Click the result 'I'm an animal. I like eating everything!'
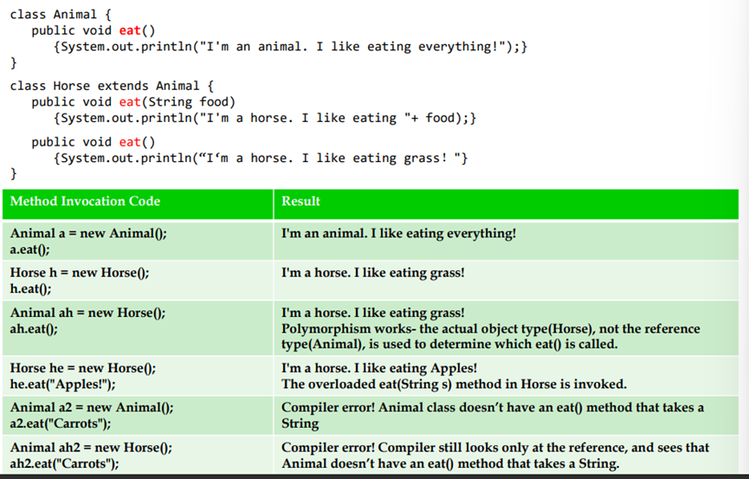This screenshot has width=749, height=479. click(x=399, y=233)
